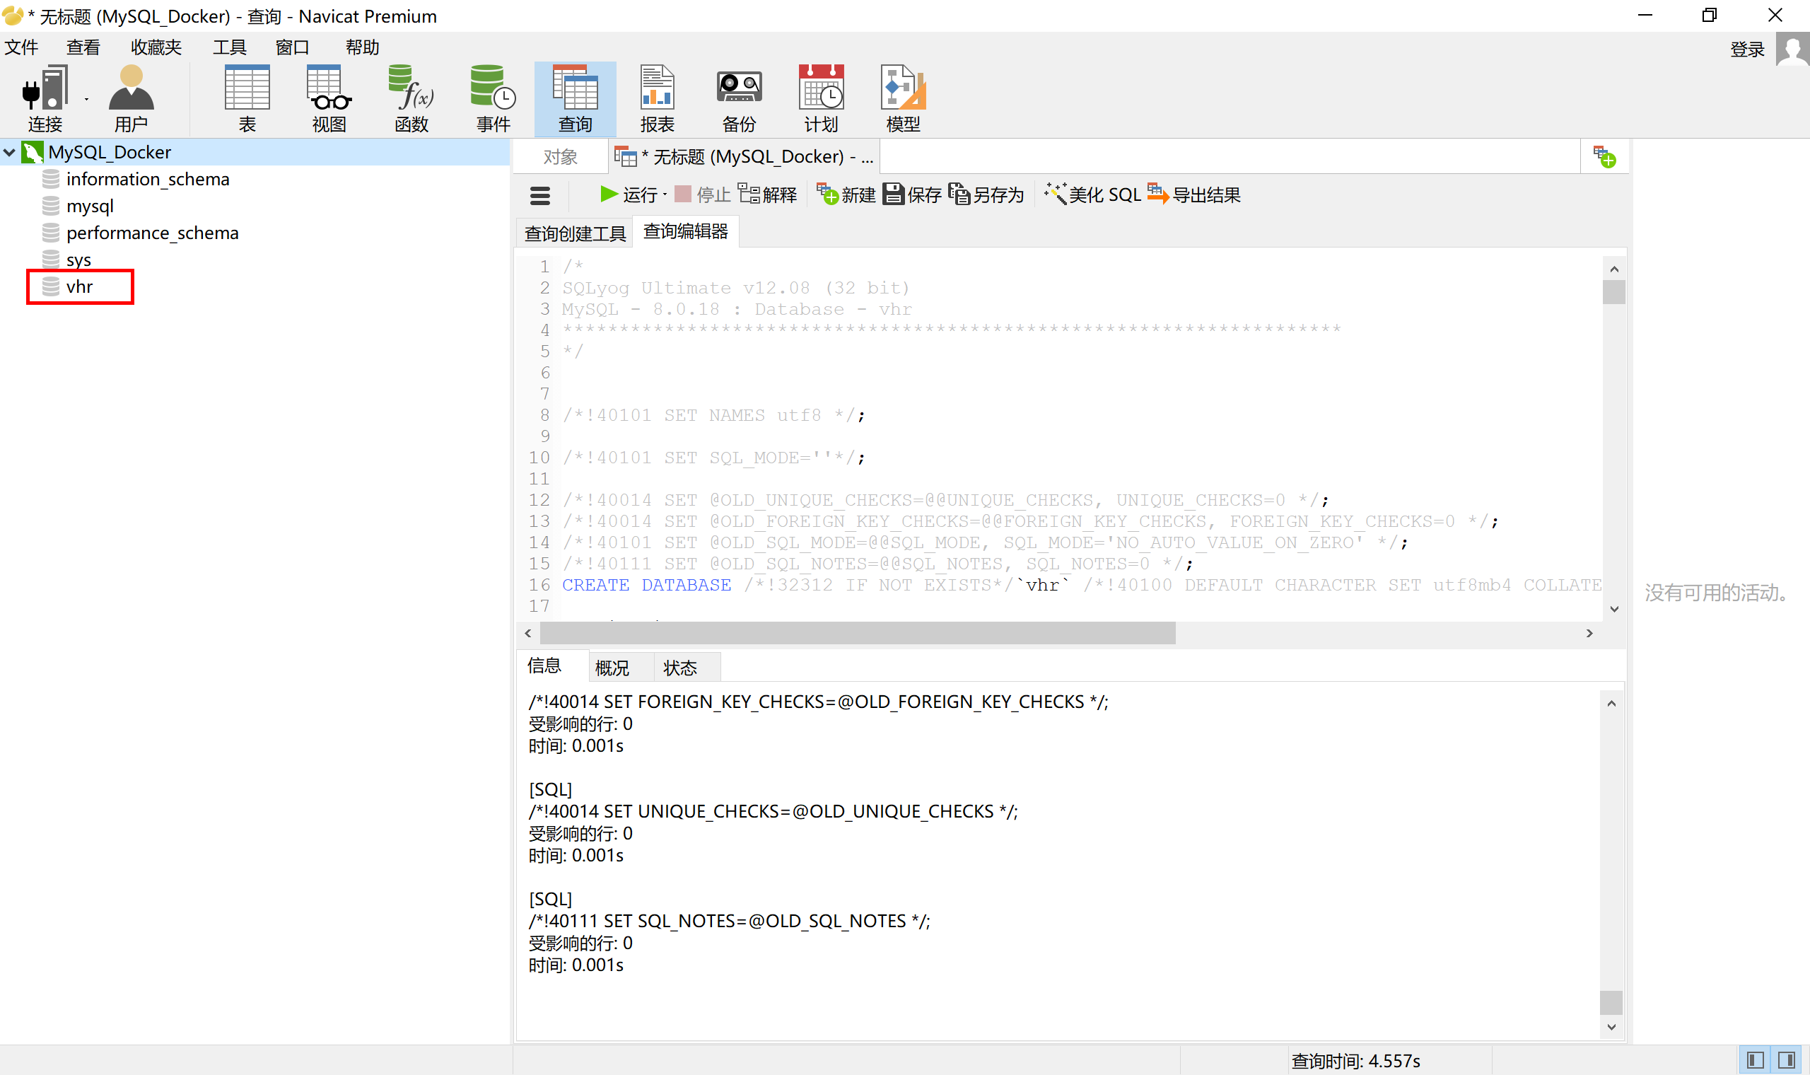Toggle right pane visibility icon in status bar

(1786, 1061)
